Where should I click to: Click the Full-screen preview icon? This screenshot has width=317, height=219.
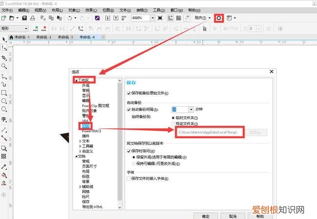tap(160, 18)
